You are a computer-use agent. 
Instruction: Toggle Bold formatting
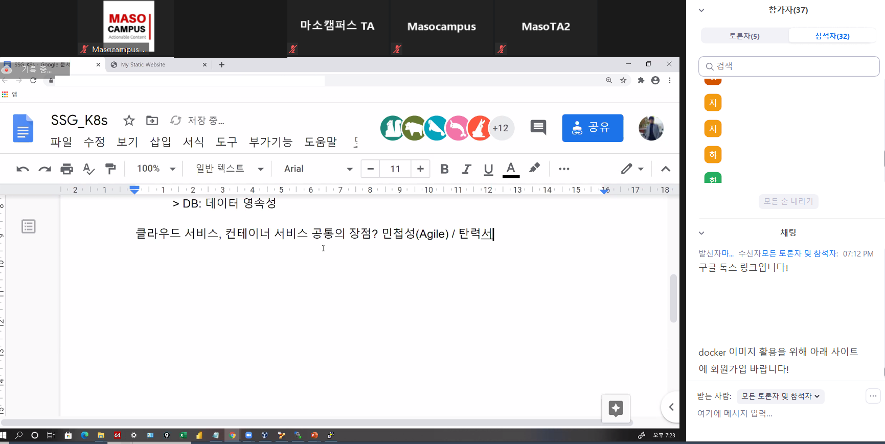click(x=444, y=169)
